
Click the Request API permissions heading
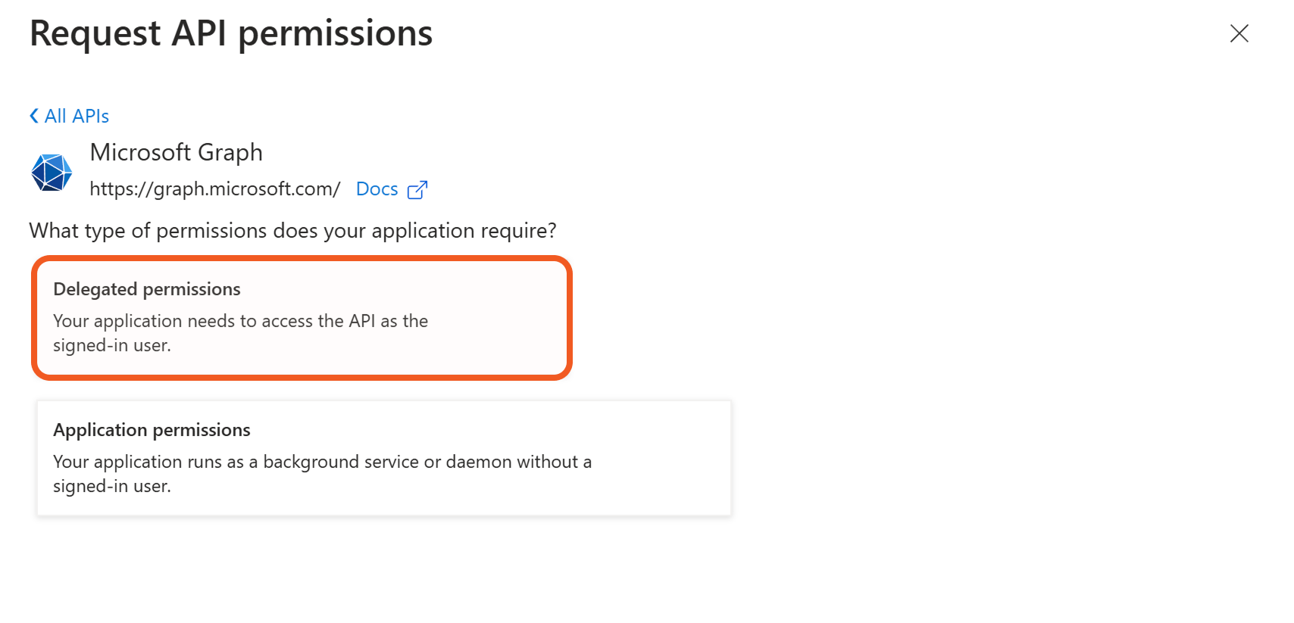coord(231,33)
